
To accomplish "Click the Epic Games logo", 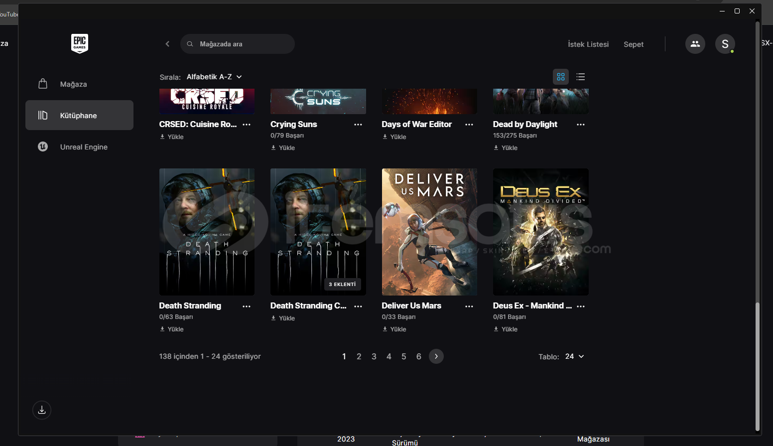I will pos(80,43).
